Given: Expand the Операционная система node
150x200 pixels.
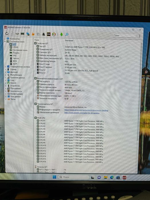Looking at the screenshot, I should (5, 67).
